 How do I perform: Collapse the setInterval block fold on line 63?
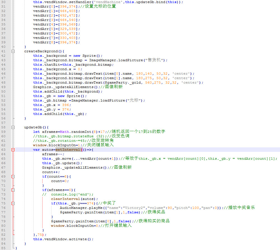click(13, 150)
